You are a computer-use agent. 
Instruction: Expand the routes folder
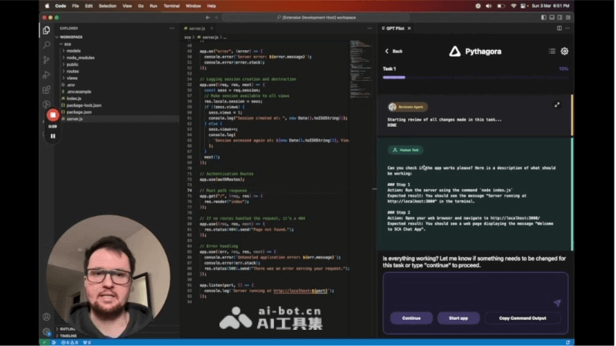(72, 72)
